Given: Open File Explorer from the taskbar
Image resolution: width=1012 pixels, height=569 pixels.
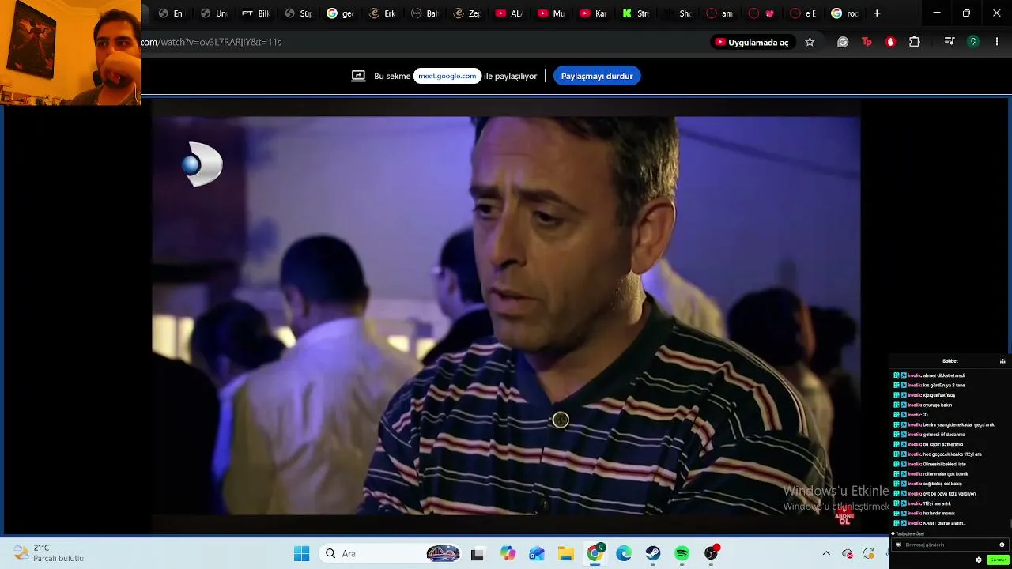Looking at the screenshot, I should click(x=566, y=554).
